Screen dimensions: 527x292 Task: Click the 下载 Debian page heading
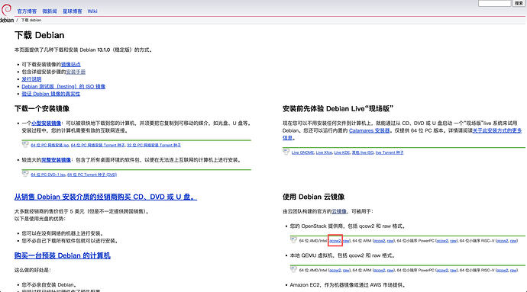(x=39, y=35)
